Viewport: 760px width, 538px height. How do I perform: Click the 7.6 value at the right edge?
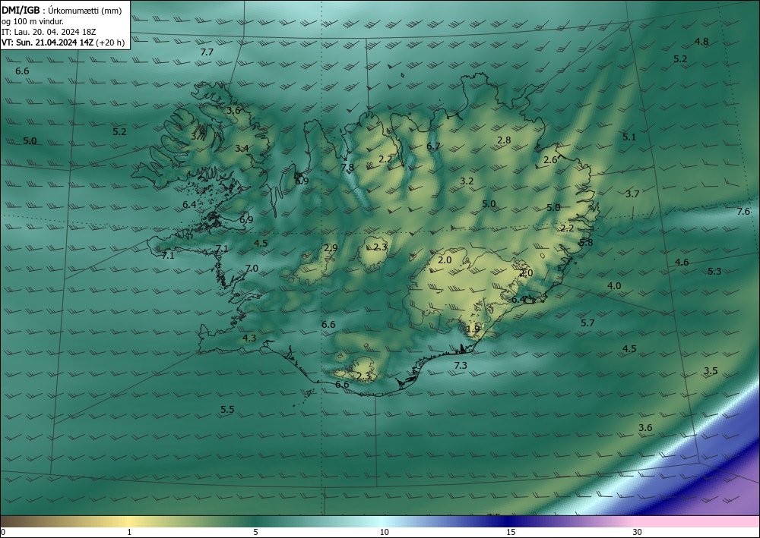point(743,212)
